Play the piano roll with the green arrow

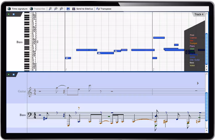pos(9,14)
